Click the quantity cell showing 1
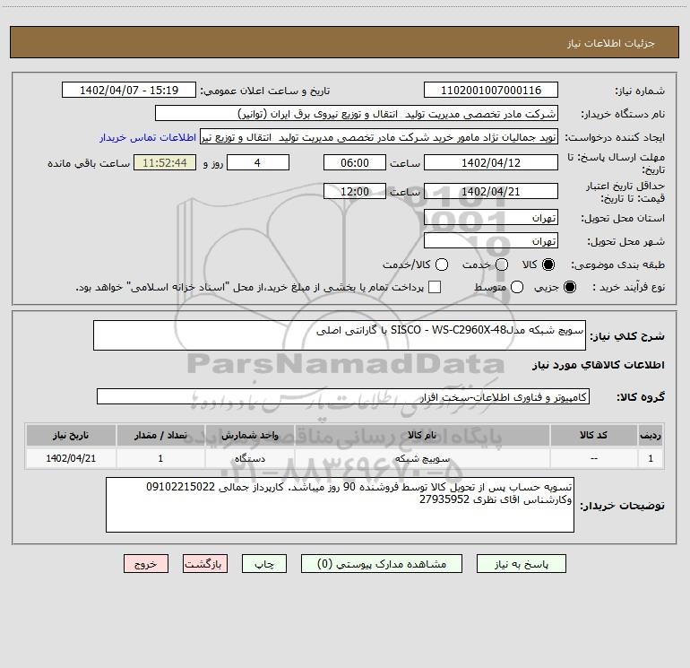 point(160,458)
